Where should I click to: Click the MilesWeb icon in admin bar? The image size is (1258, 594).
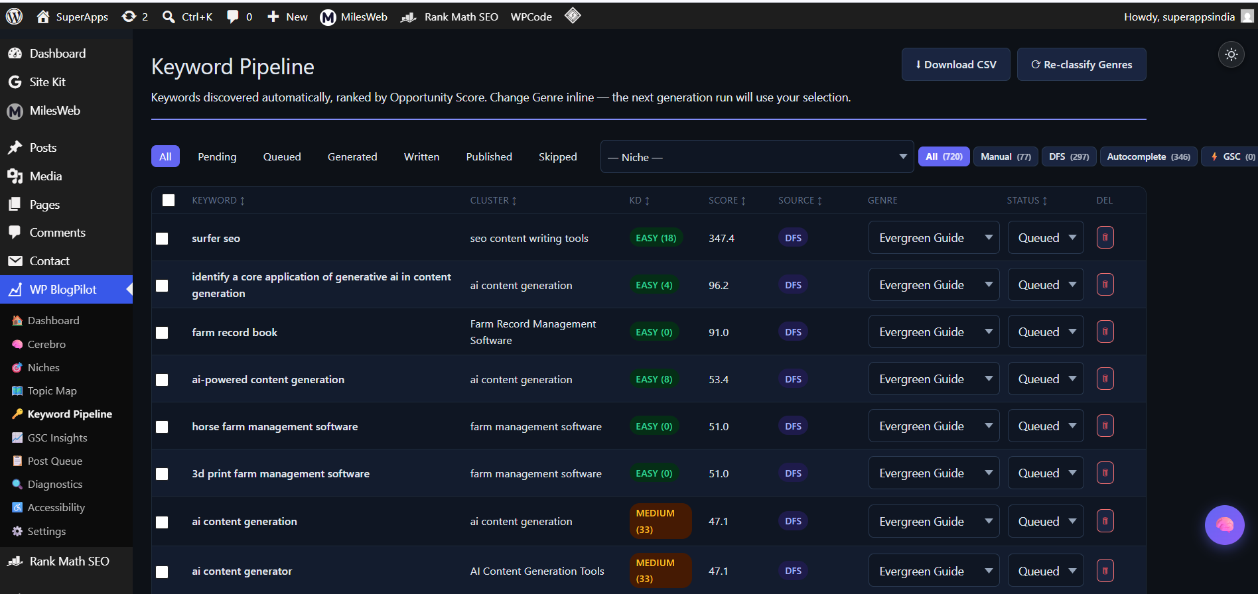(x=328, y=17)
